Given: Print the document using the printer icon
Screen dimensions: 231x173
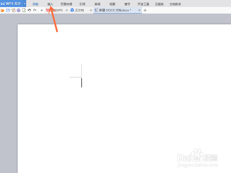Looking at the screenshot, I should (x=18, y=10).
